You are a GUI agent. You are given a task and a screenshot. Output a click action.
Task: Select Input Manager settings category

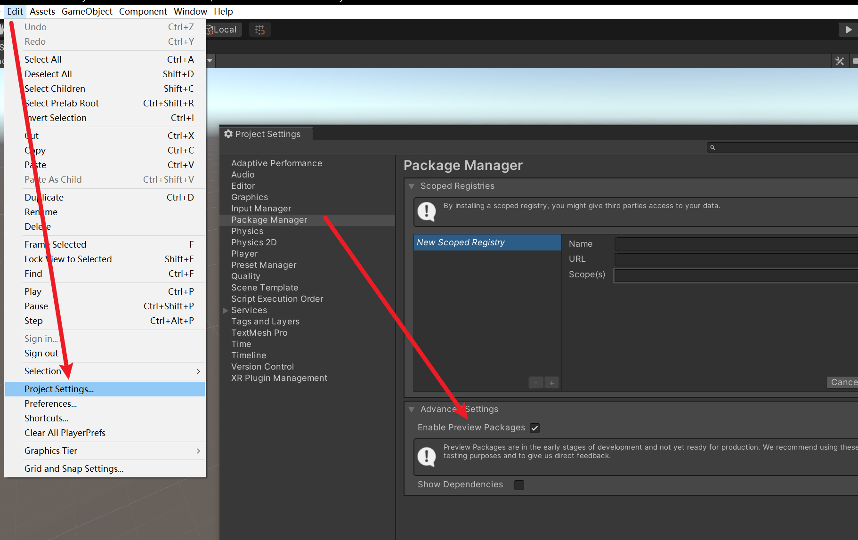point(308,209)
